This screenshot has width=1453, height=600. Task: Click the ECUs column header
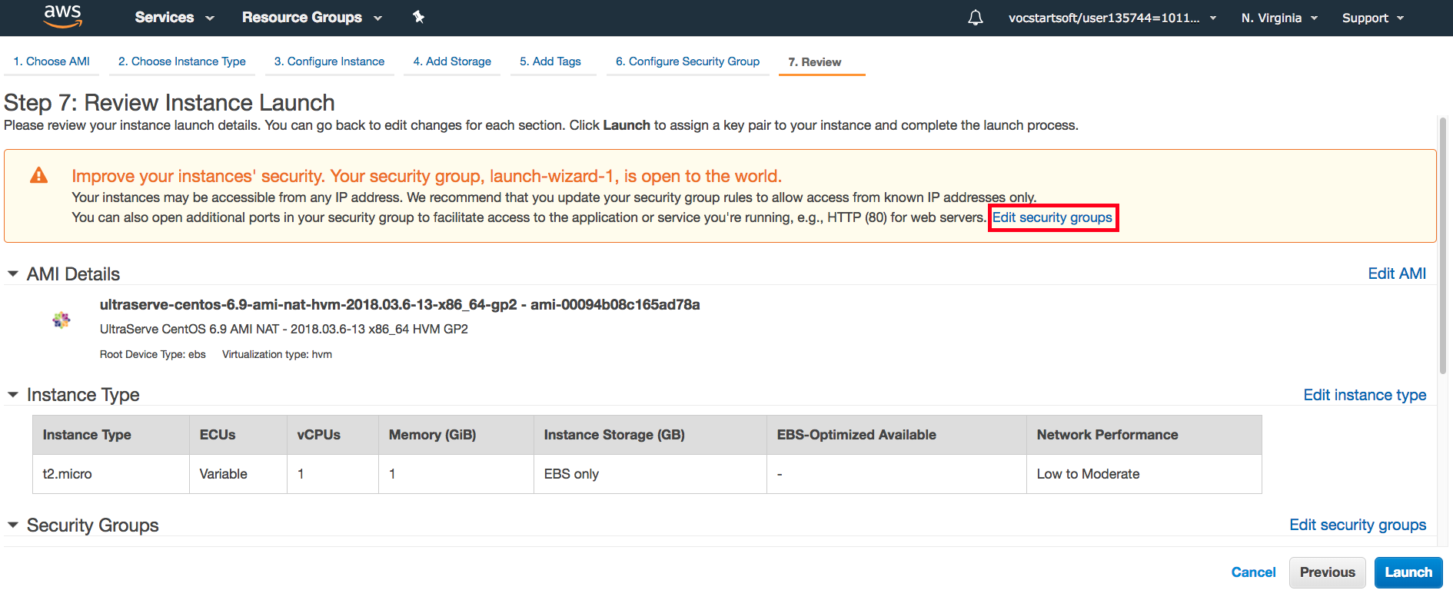(238, 435)
